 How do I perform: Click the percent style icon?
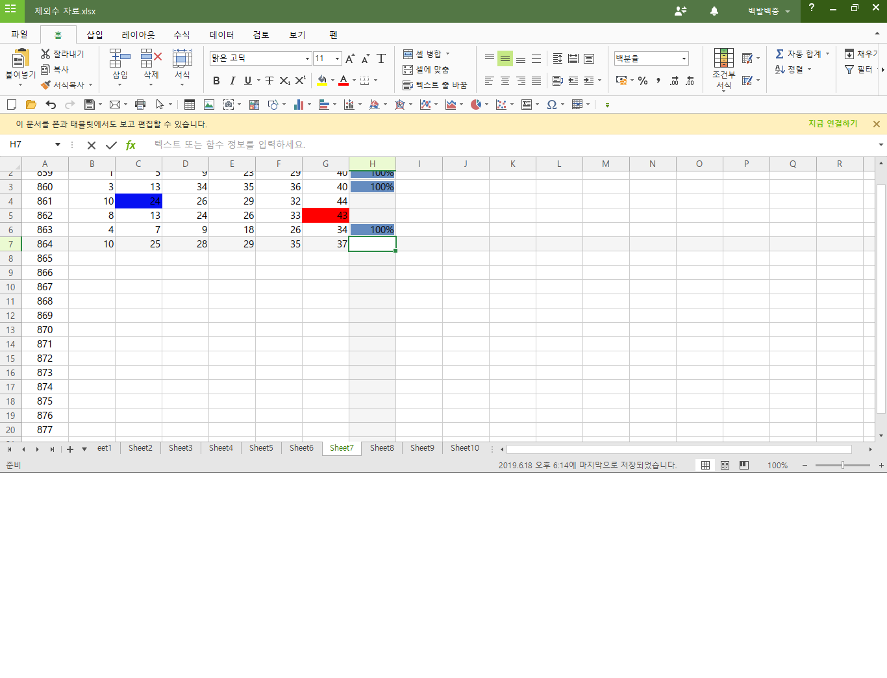643,81
